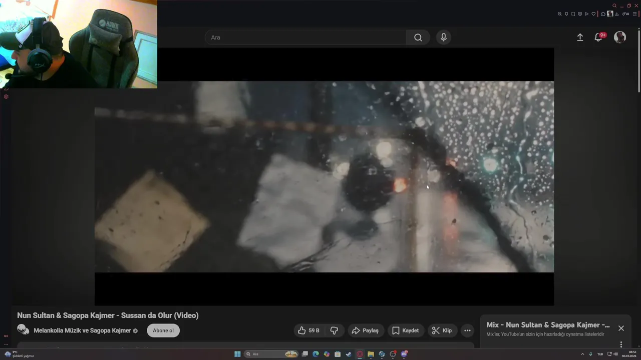Open the browser AI assistant icon
641x360 pixels.
(625, 14)
